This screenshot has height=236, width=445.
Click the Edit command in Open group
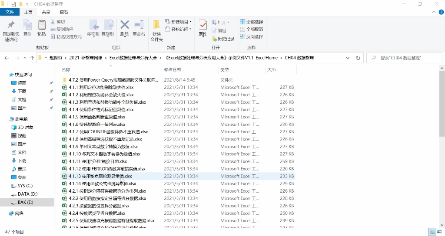pos(219,31)
